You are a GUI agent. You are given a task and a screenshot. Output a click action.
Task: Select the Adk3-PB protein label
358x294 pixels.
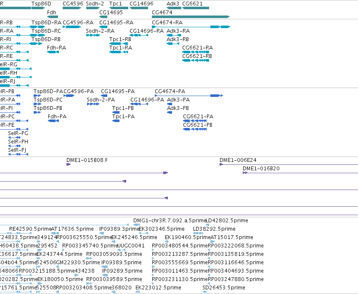(x=178, y=108)
